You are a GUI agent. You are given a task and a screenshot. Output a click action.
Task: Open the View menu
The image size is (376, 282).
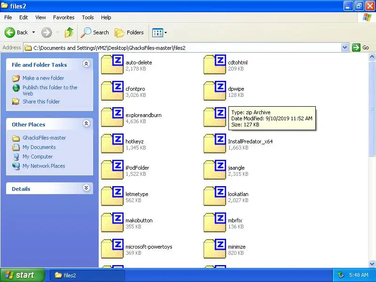coord(40,17)
